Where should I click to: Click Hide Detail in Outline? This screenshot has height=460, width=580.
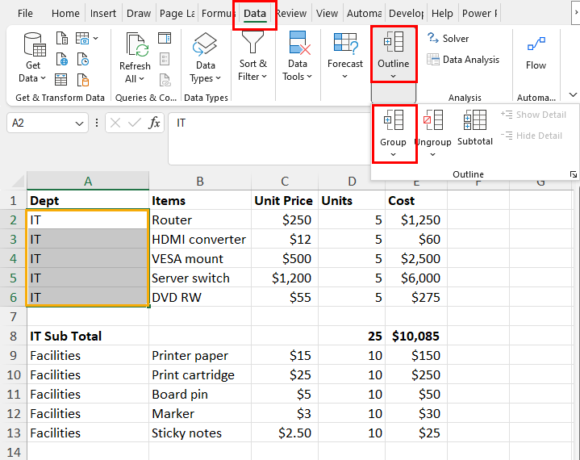(x=532, y=136)
